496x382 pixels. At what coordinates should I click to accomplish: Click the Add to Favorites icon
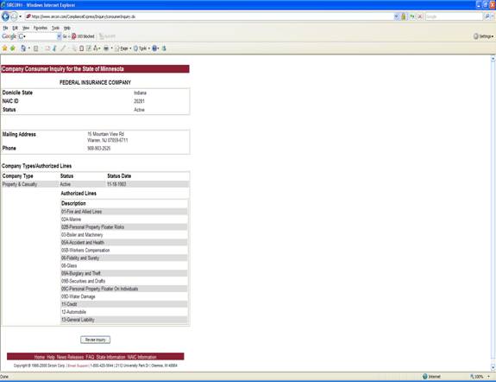(x=13, y=48)
